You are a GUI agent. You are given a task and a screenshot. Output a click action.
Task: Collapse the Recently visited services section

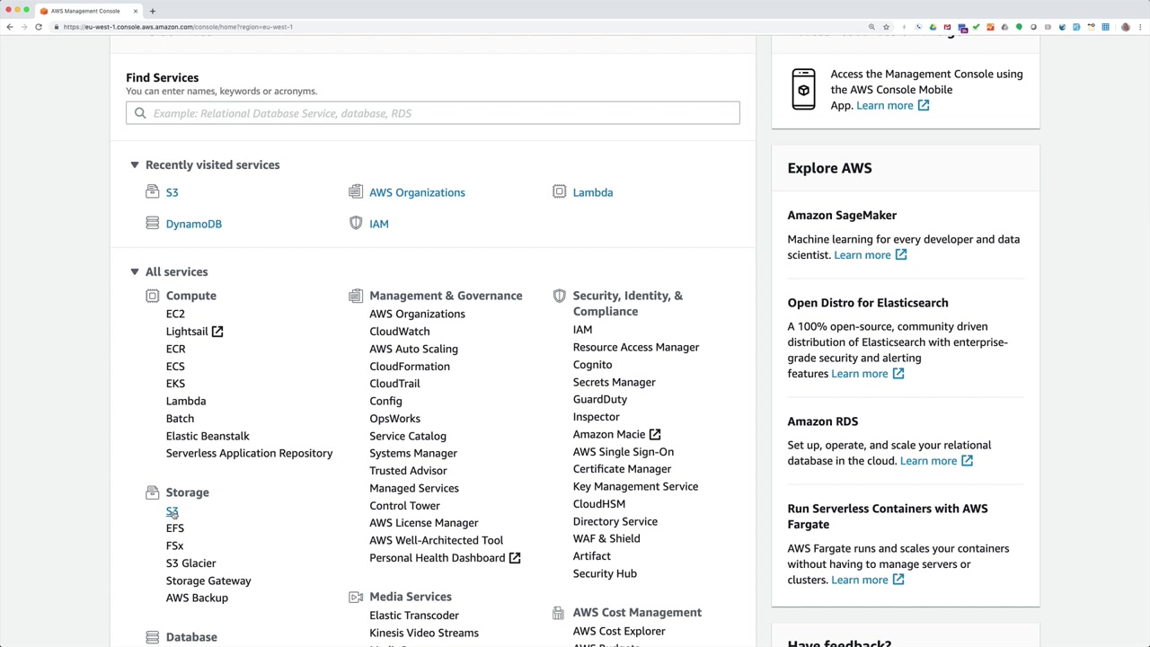click(134, 165)
